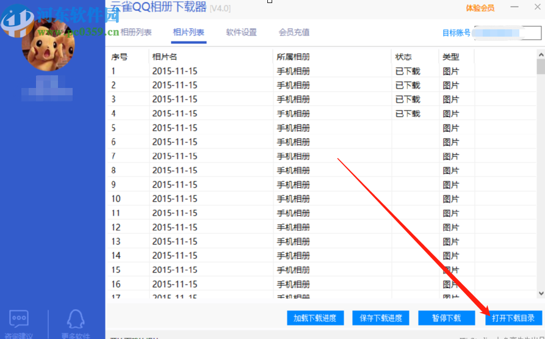The image size is (545, 339).
Task: Click the scrollbar up arrow
Action: 541,54
